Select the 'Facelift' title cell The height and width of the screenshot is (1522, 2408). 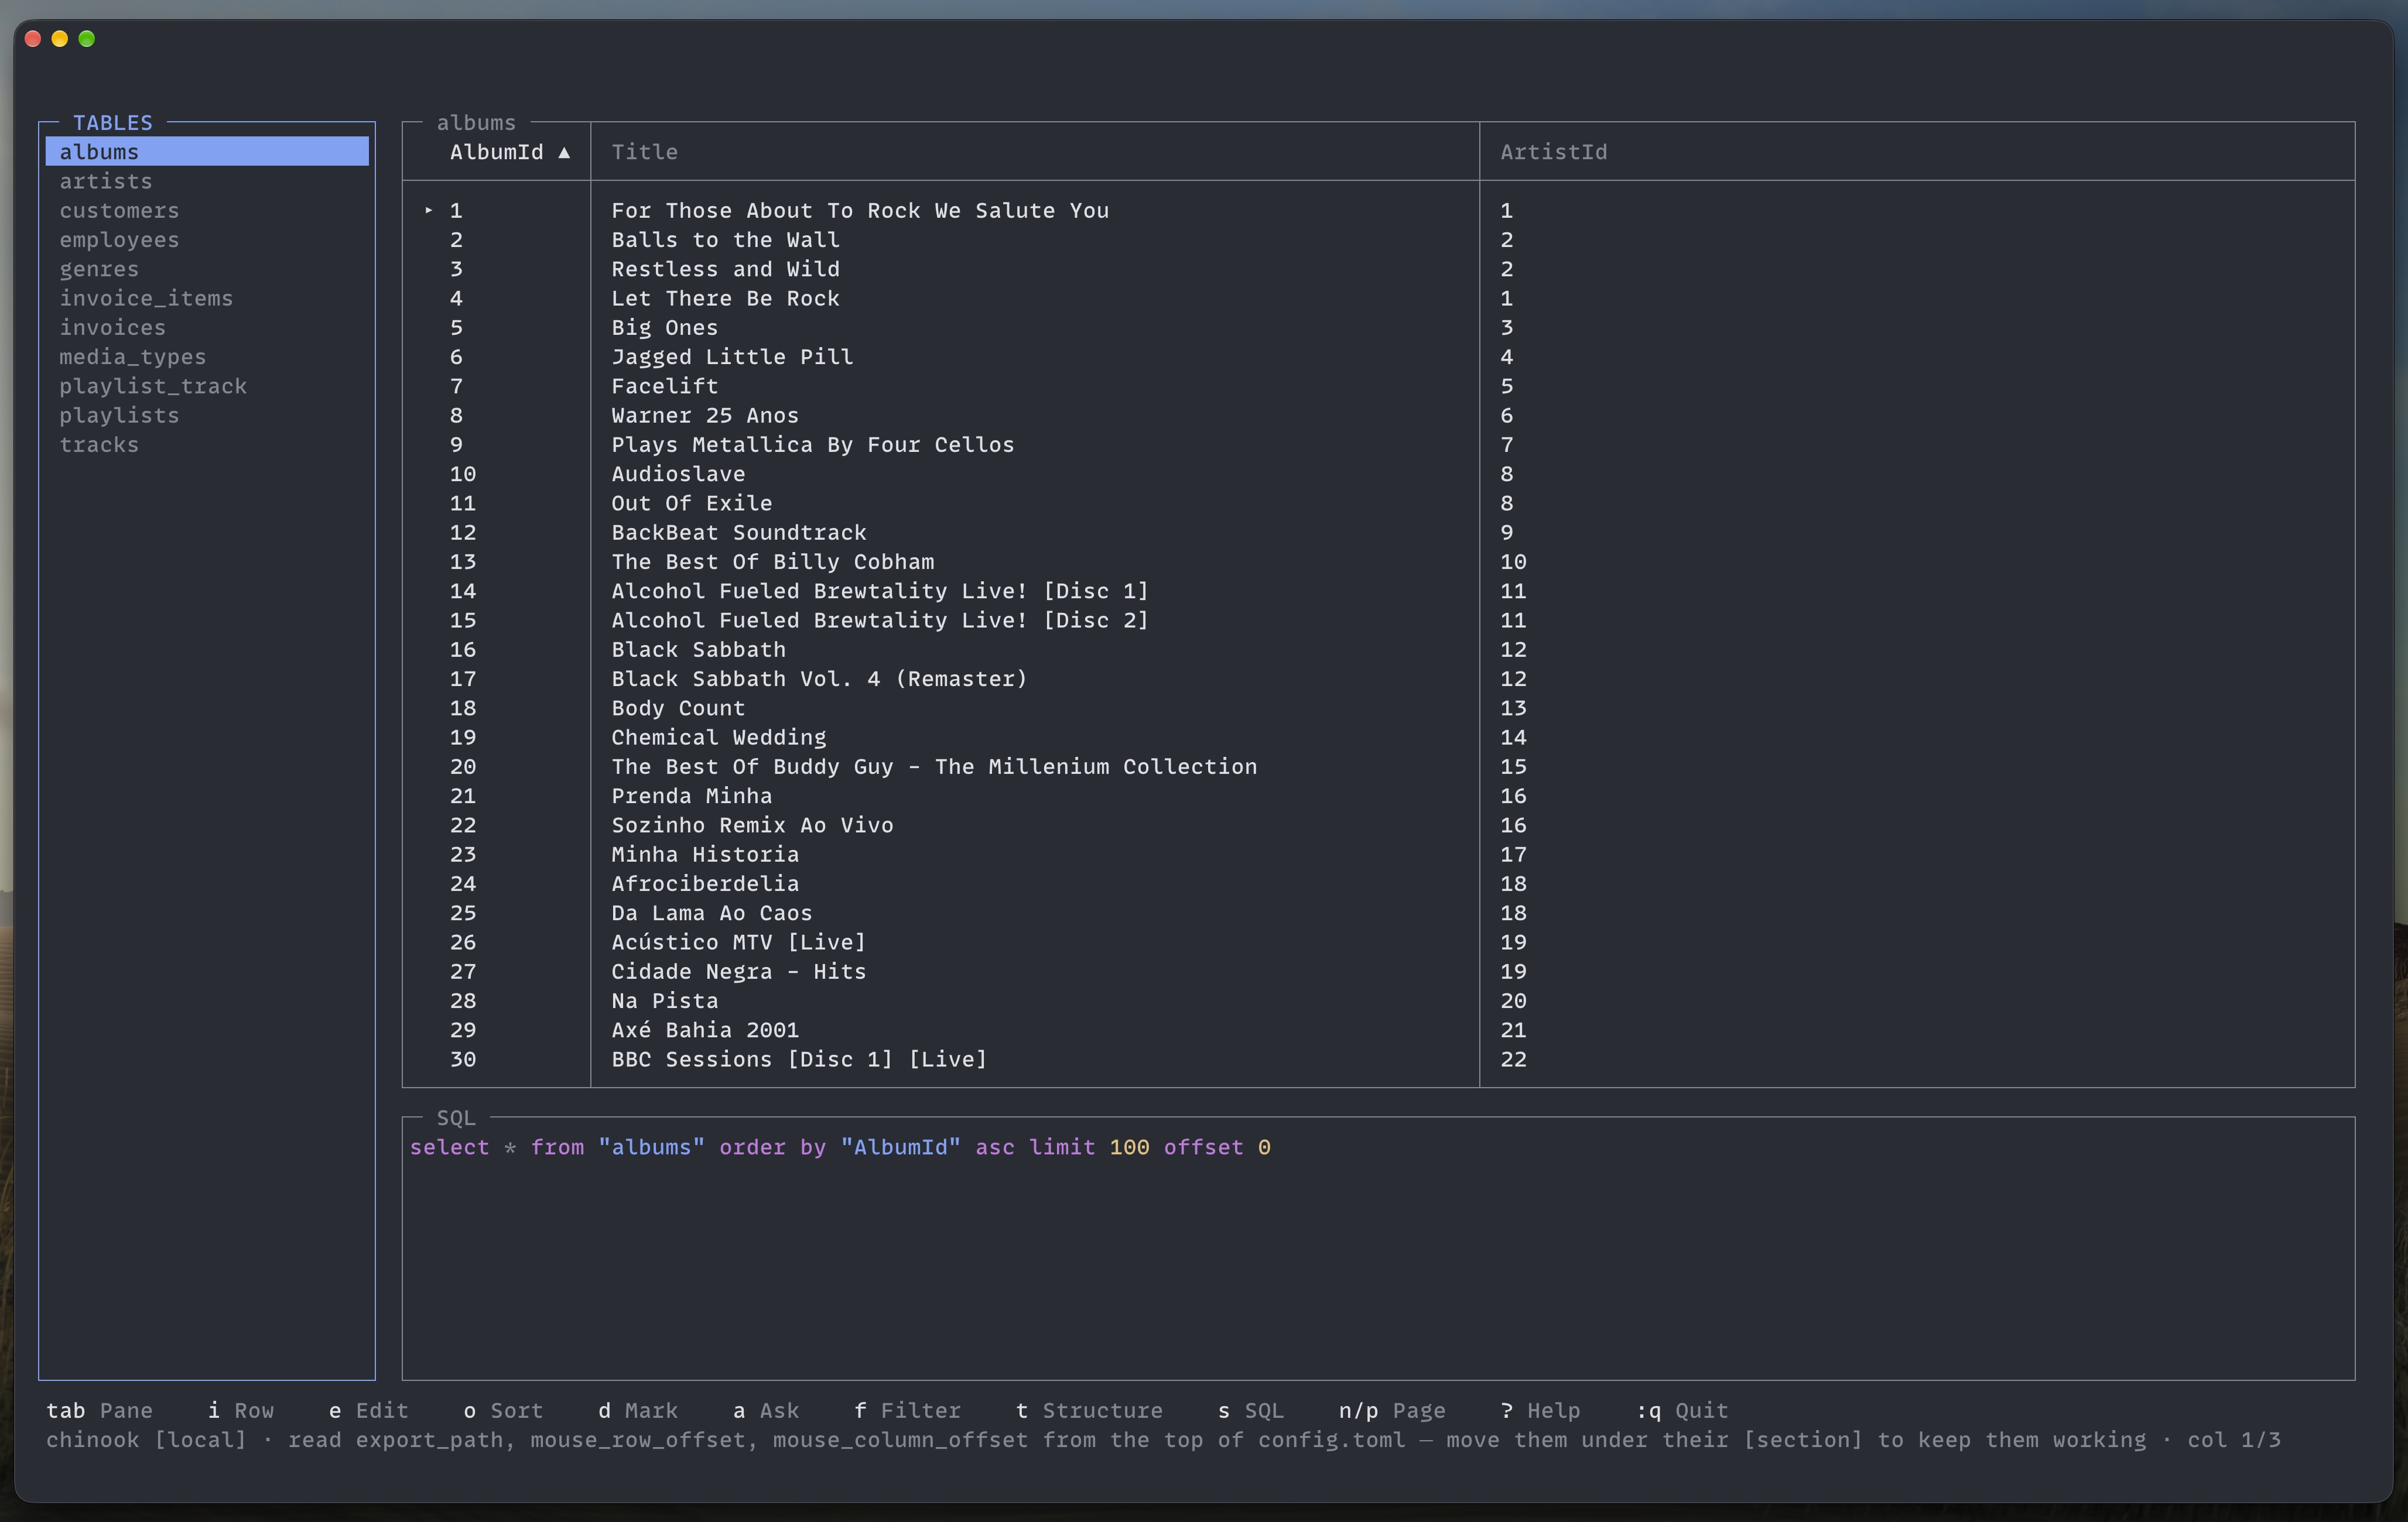(x=664, y=386)
